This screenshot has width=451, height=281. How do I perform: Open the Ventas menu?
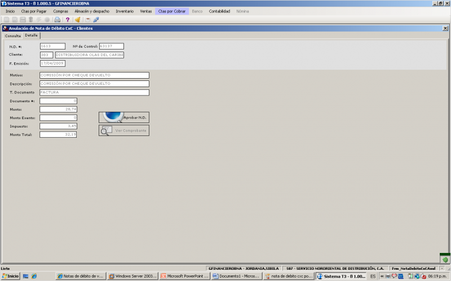(146, 11)
